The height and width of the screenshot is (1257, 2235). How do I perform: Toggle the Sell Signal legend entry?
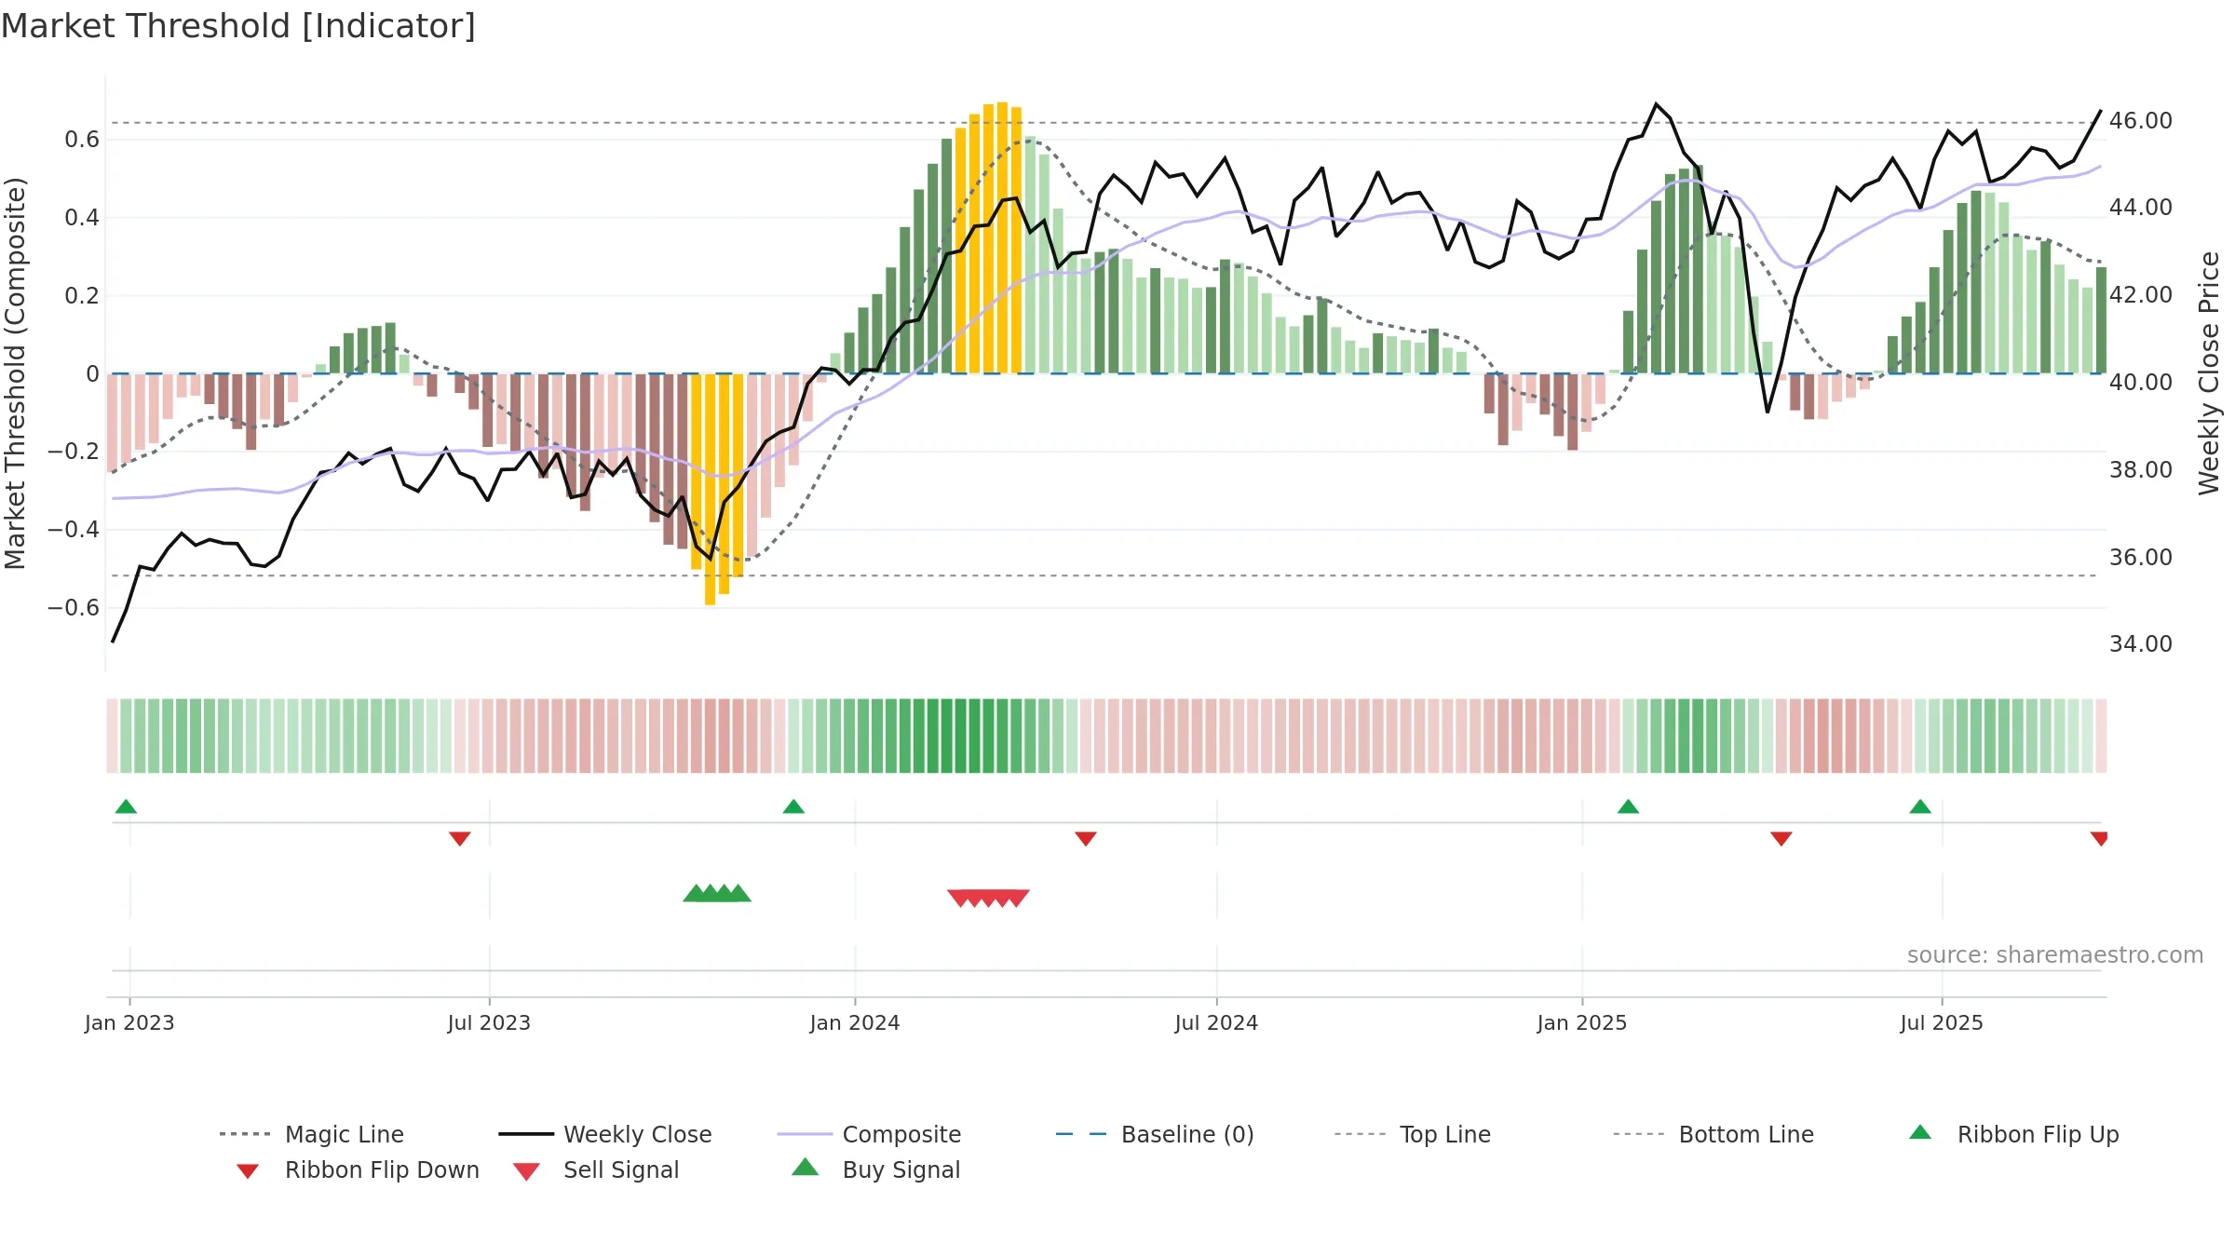pyautogui.click(x=596, y=1169)
